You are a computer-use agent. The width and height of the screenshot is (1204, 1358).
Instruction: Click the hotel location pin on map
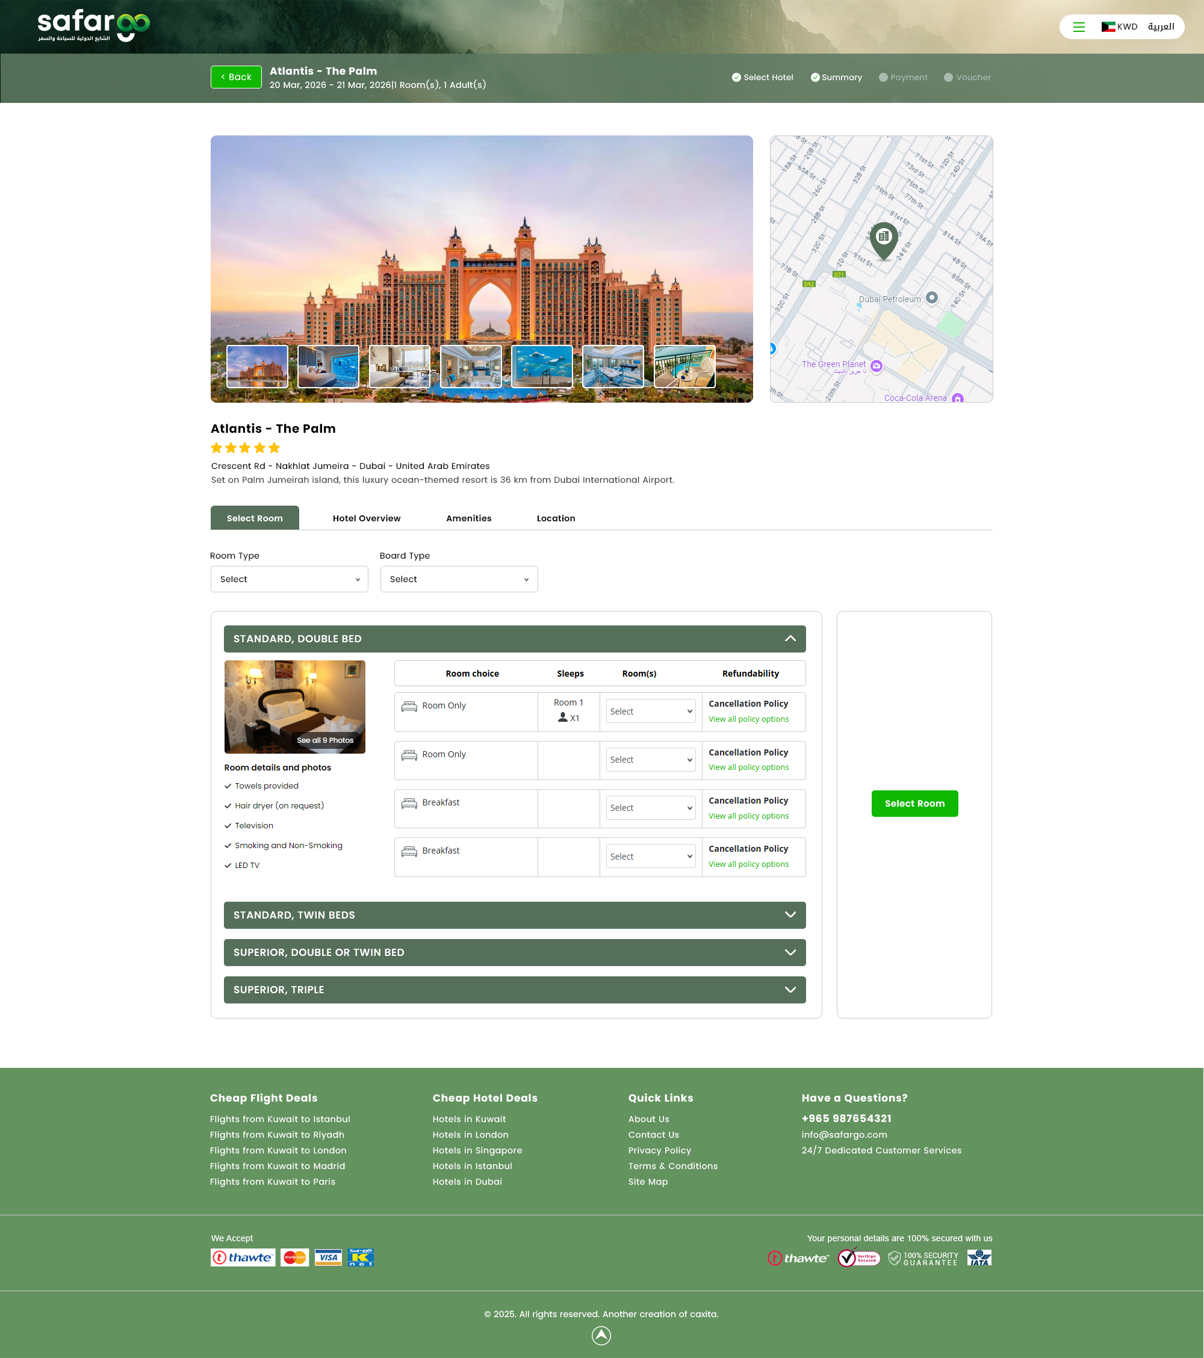883,238
